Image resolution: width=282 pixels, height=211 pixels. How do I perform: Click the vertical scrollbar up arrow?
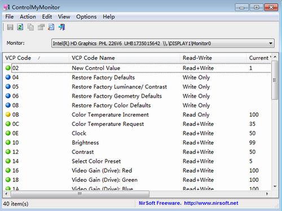(x=275, y=57)
